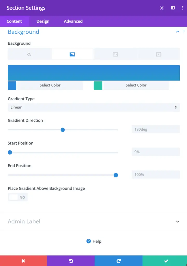Click the teal second gradient color swatch

[98, 85]
